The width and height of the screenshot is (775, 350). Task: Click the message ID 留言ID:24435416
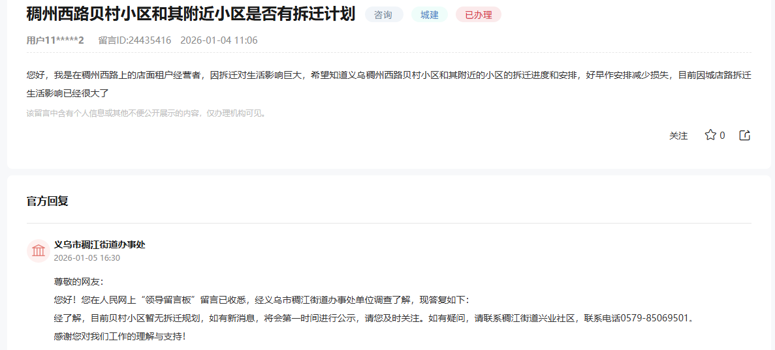[134, 40]
